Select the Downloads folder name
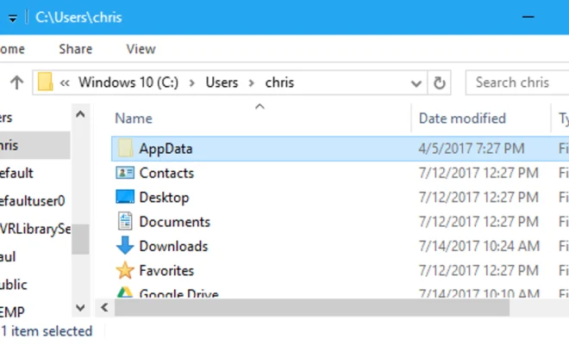Image resolution: width=569 pixels, height=344 pixels. (x=173, y=246)
